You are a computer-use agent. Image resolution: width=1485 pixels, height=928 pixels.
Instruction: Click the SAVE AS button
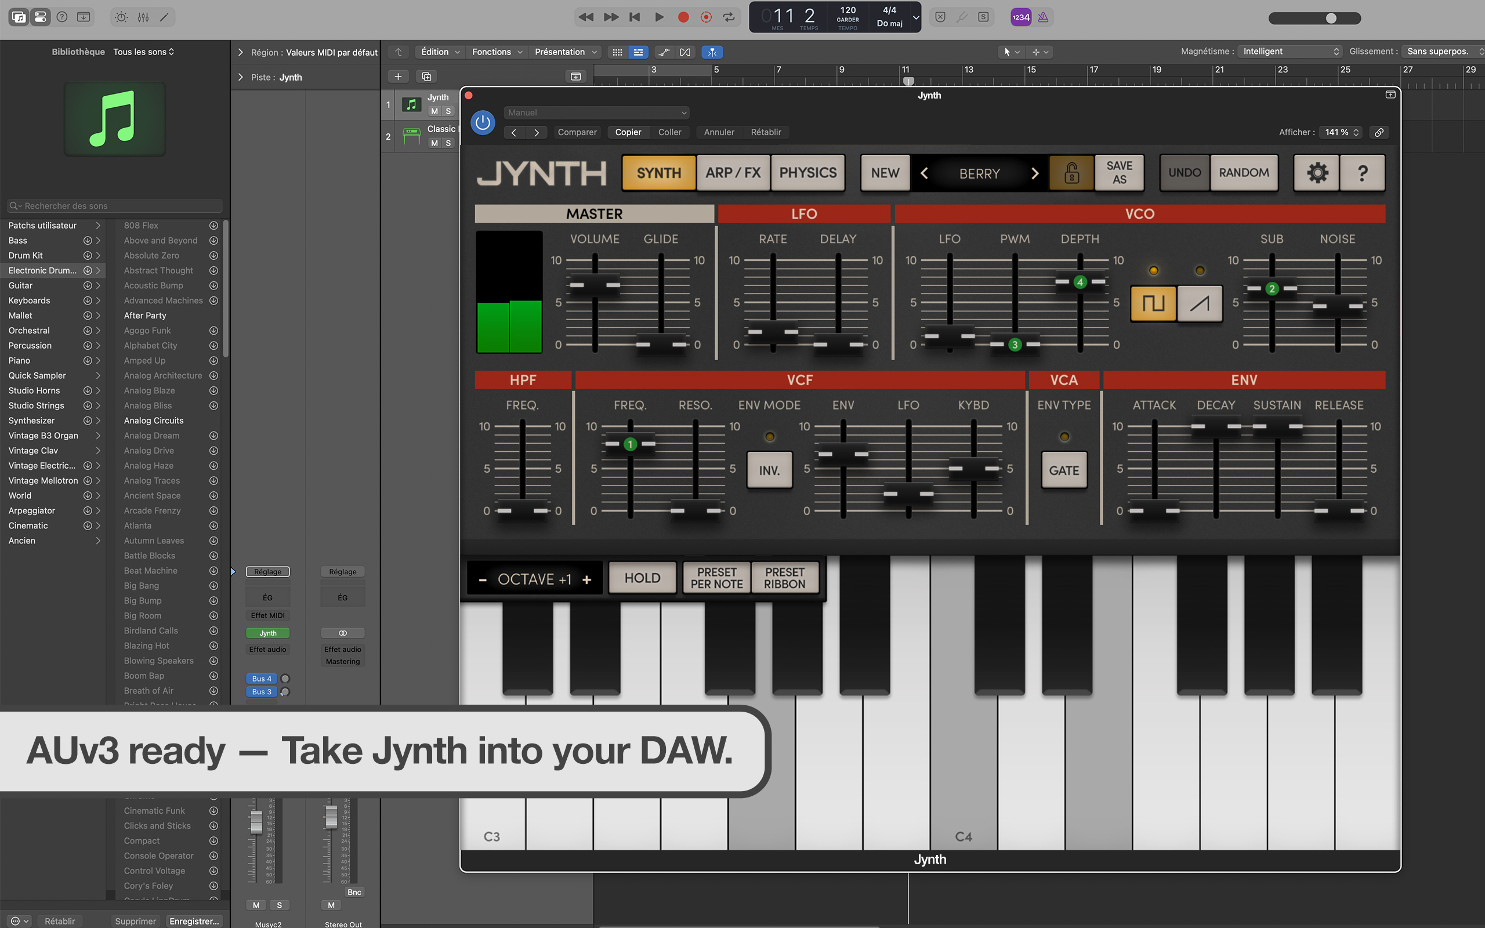point(1120,172)
